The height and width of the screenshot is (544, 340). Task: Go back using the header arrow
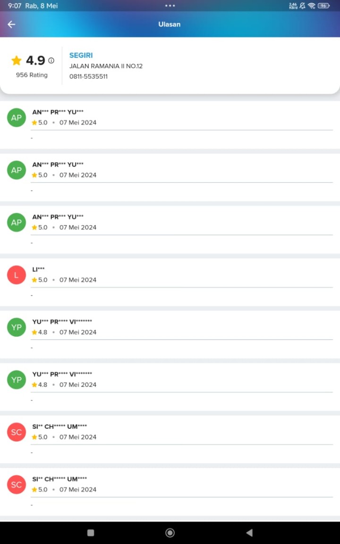[11, 24]
